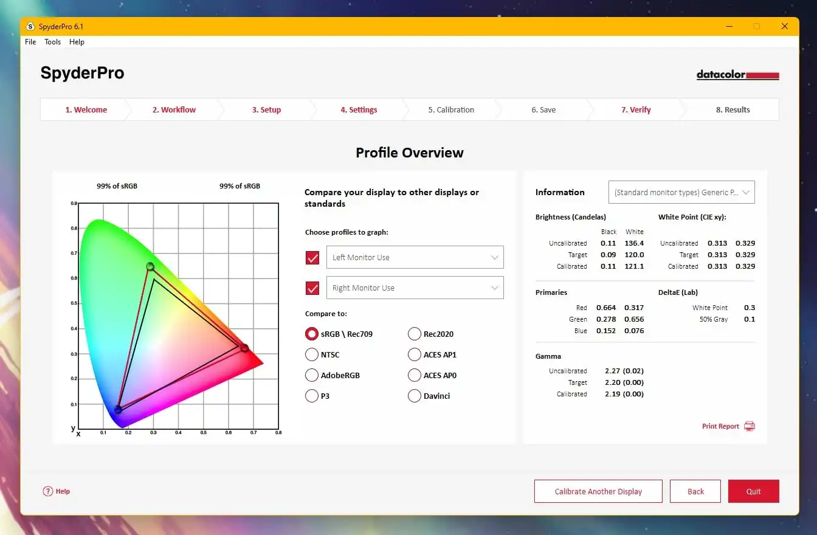Click the Help link text at bottom left
The height and width of the screenshot is (535, 817).
[x=63, y=491]
